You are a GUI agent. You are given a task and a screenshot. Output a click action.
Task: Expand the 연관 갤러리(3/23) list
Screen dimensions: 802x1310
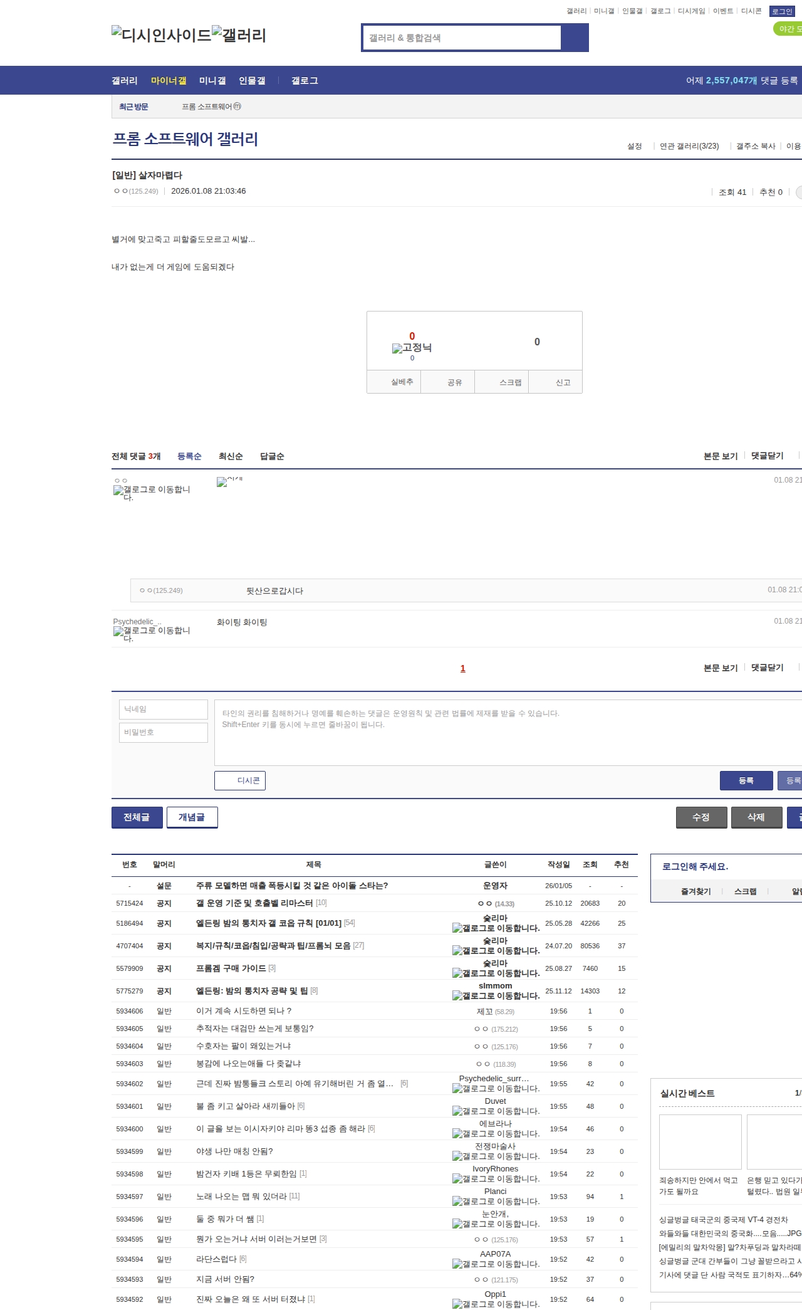689,146
